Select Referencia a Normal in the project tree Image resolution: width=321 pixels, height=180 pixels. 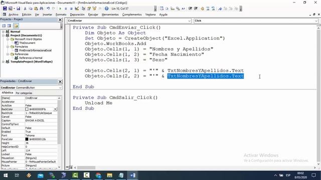(31, 58)
